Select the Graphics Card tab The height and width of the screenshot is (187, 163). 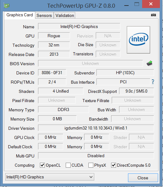point(20,15)
